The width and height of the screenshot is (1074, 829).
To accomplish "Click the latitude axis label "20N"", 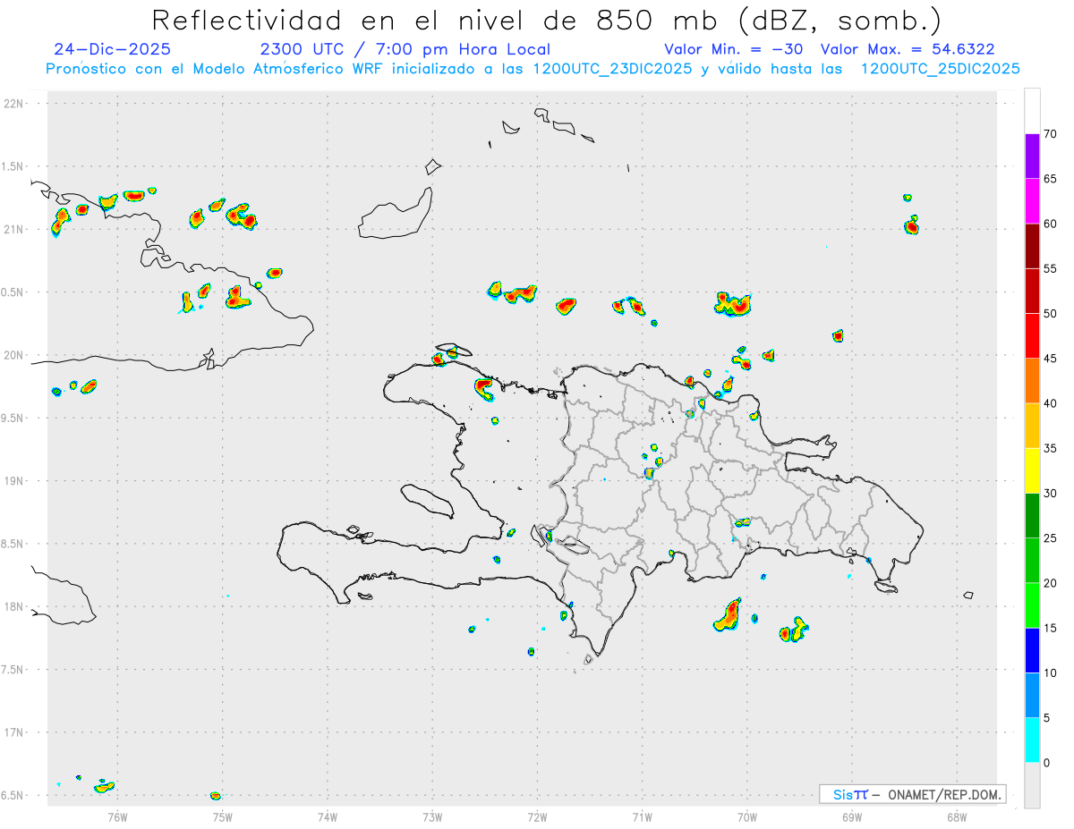I will [x=14, y=355].
